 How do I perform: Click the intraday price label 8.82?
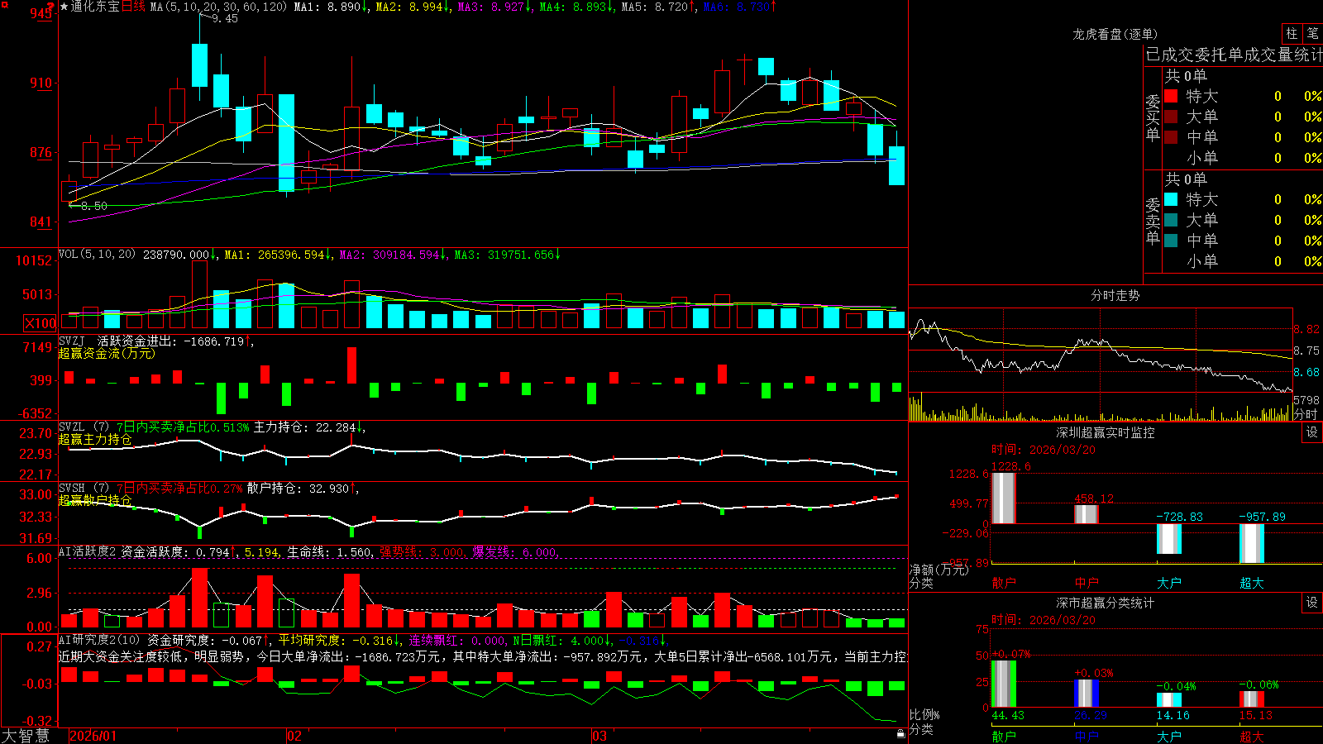1306,329
